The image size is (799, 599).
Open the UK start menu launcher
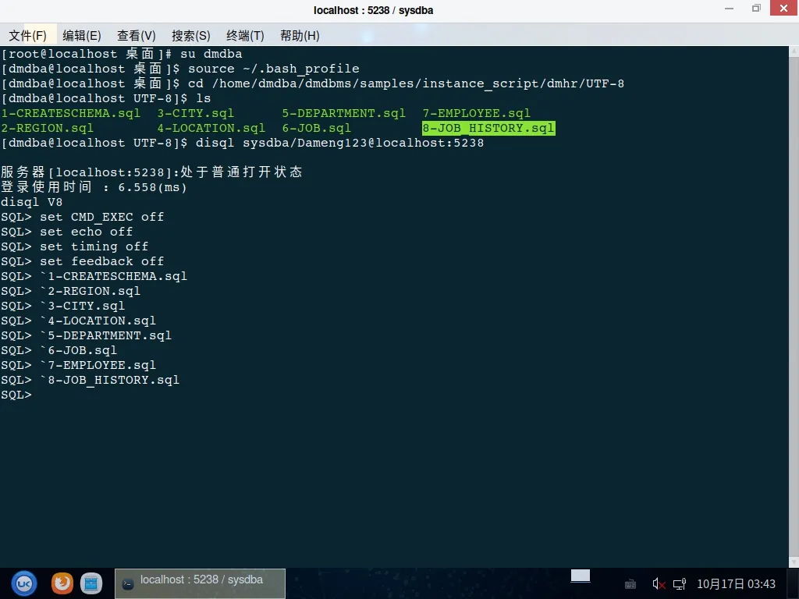point(24,583)
